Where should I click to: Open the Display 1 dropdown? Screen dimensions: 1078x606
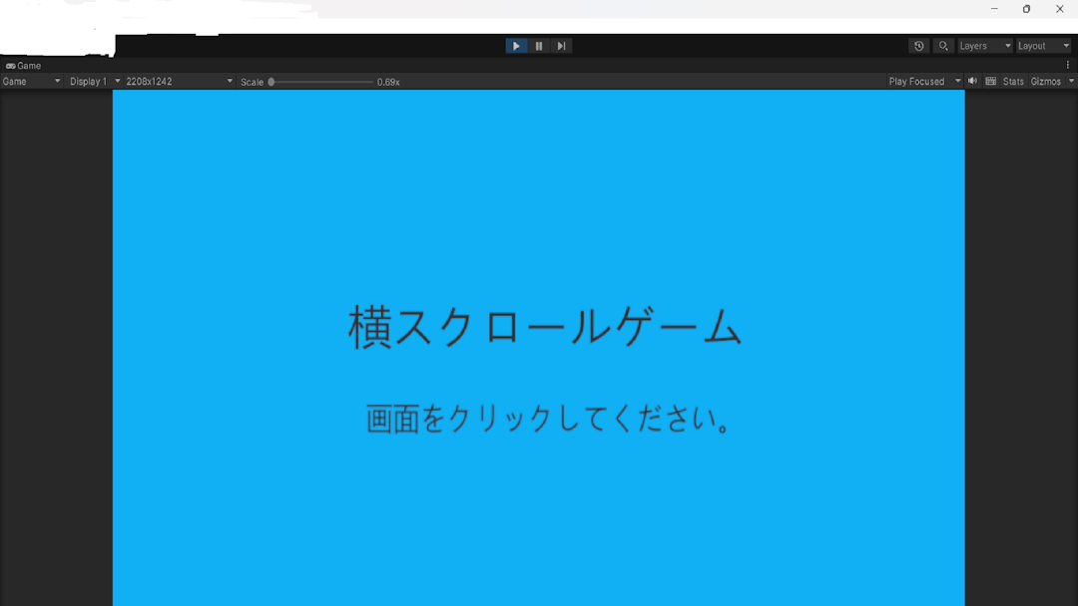coord(94,82)
